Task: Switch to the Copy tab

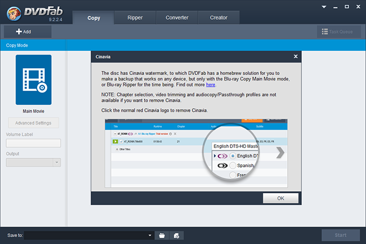Action: pos(93,17)
